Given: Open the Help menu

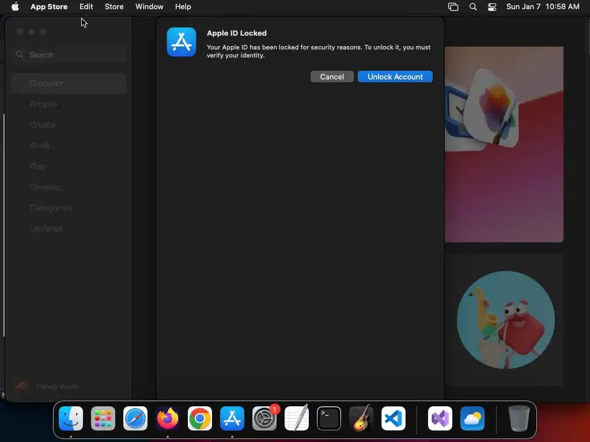Looking at the screenshot, I should (x=183, y=6).
